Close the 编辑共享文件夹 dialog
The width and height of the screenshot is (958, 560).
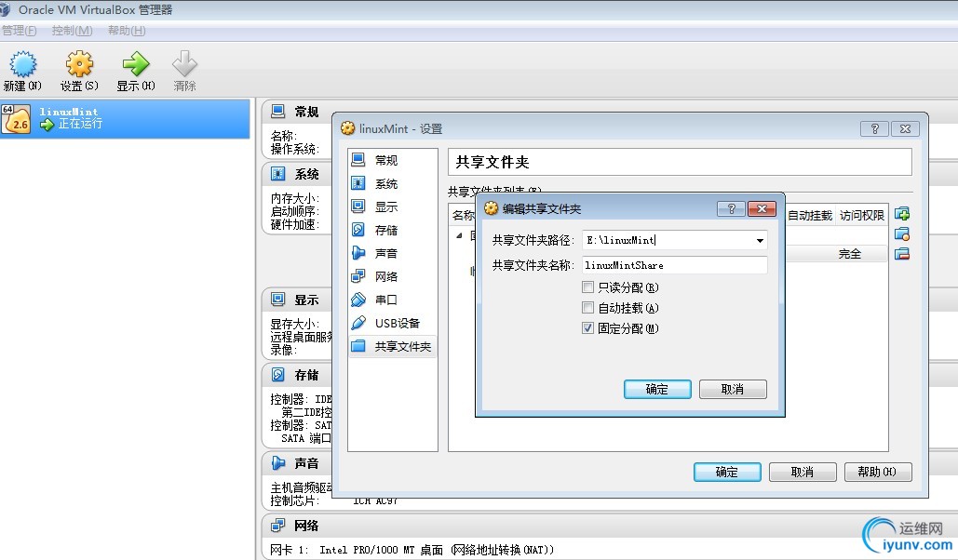(x=762, y=209)
